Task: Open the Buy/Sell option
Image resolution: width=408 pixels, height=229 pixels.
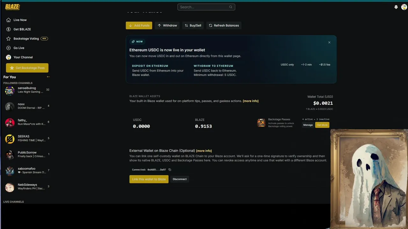Action: click(193, 25)
